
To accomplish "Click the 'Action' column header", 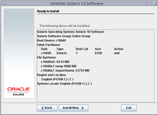I will (x=119, y=49).
